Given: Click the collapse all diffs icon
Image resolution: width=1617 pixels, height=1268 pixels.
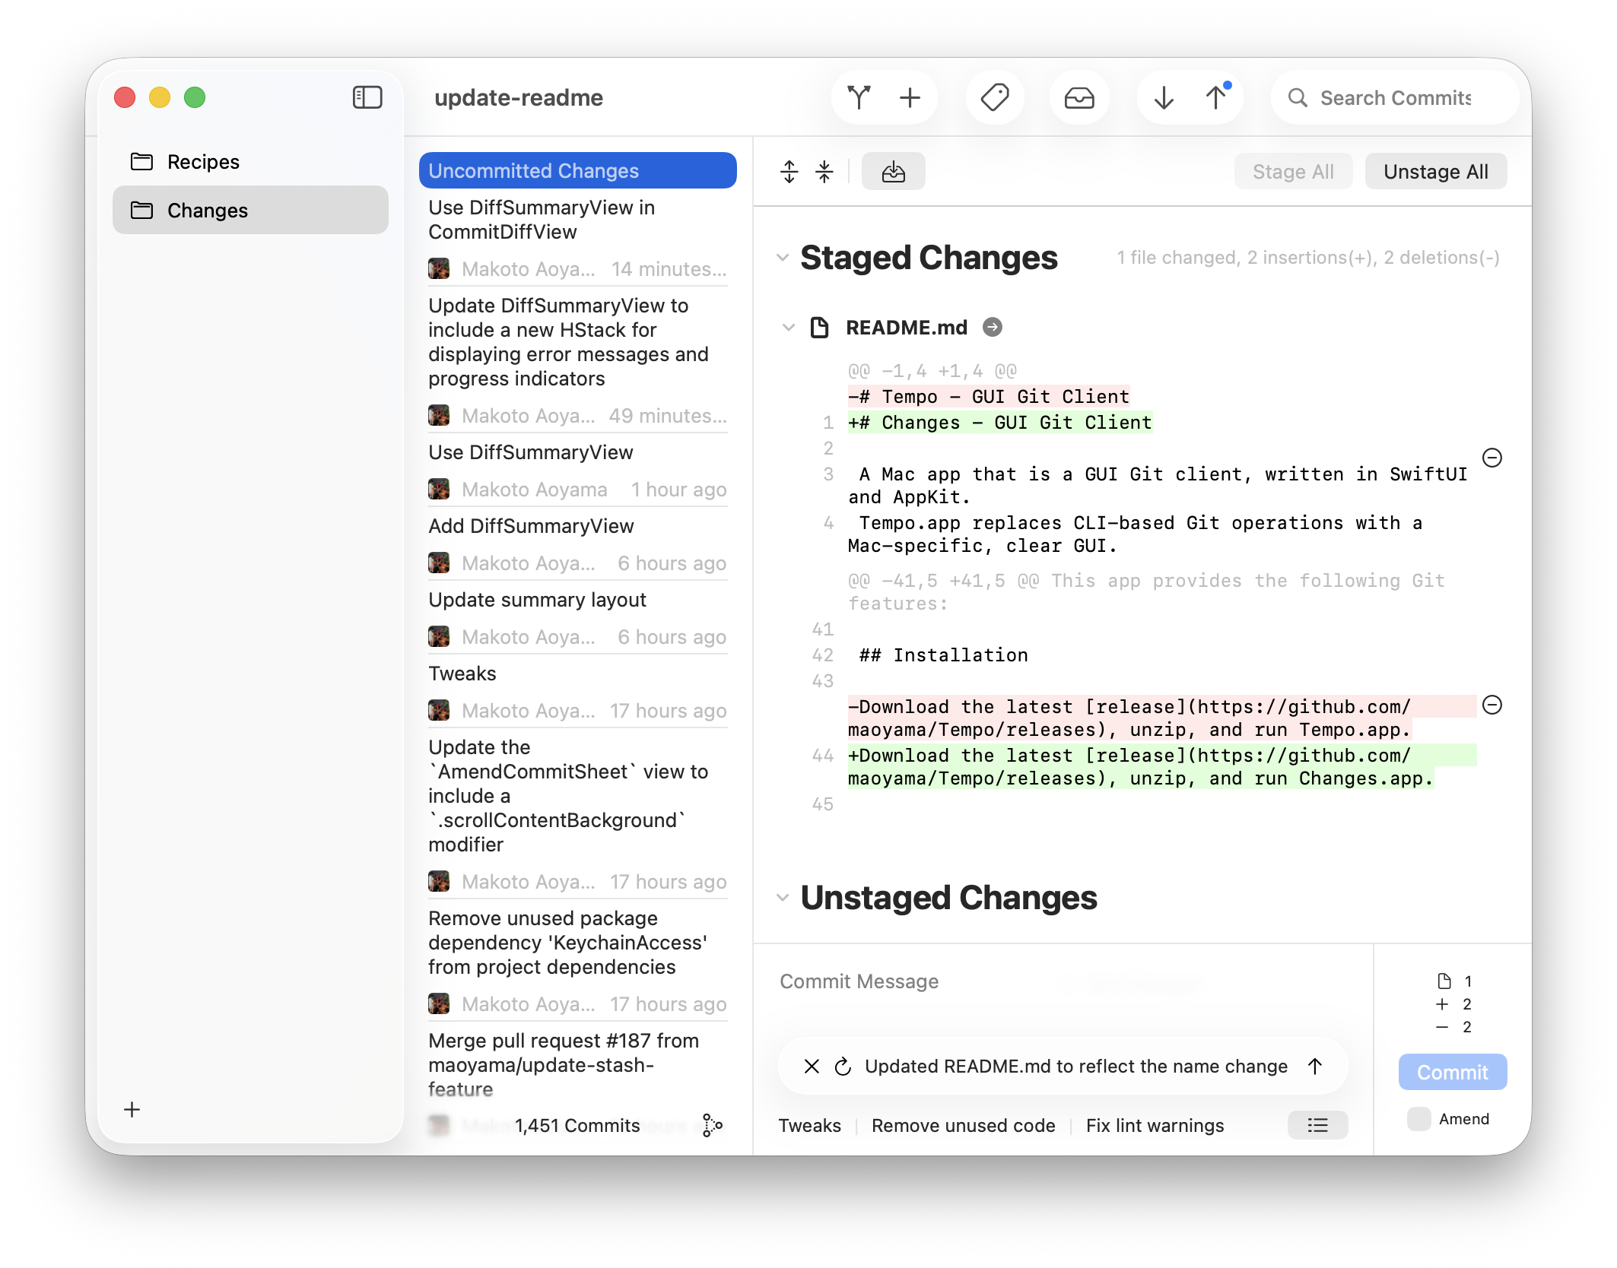Looking at the screenshot, I should [824, 172].
